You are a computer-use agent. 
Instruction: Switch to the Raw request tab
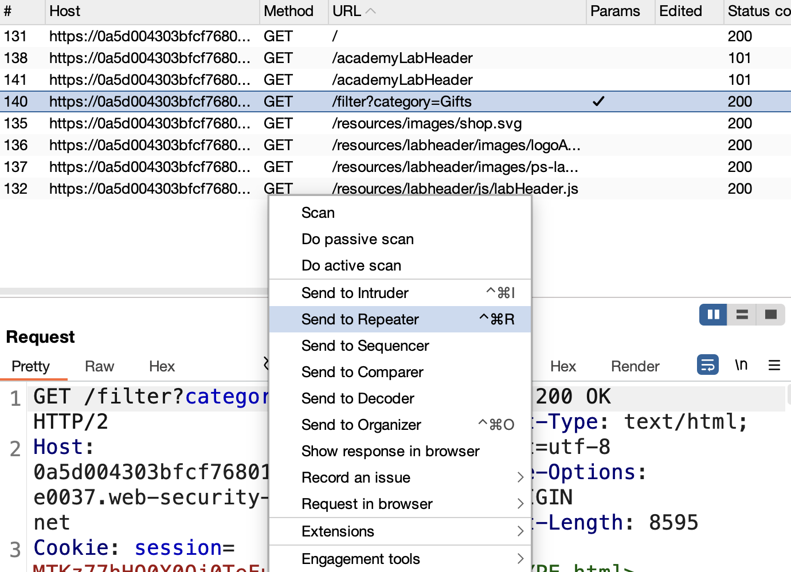click(x=100, y=366)
